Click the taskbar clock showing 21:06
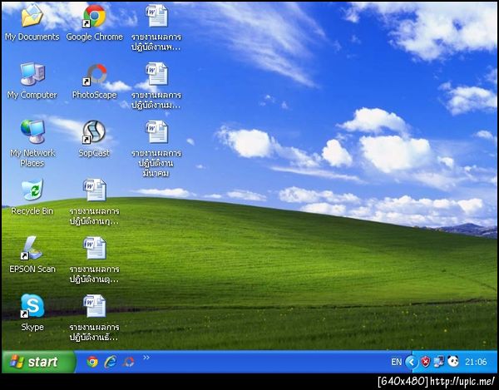 pos(476,362)
